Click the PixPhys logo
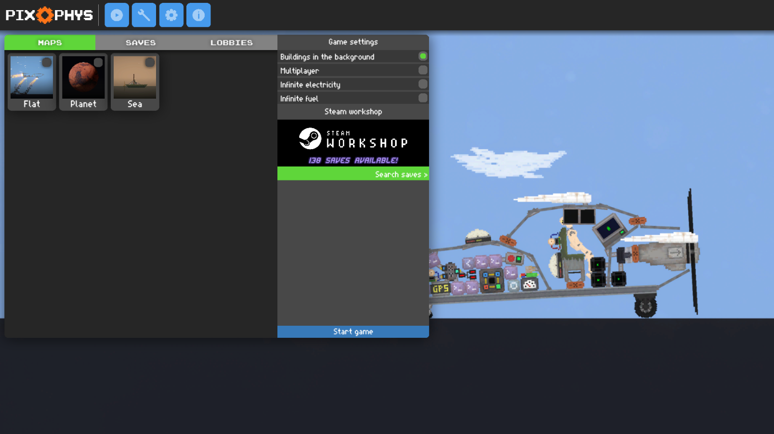This screenshot has height=434, width=774. coord(49,15)
